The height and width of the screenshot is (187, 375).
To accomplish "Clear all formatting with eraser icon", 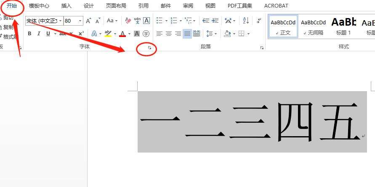I will (128, 21).
